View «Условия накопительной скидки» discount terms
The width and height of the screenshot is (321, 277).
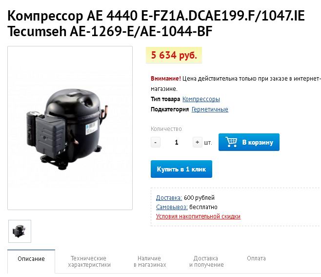point(198,216)
